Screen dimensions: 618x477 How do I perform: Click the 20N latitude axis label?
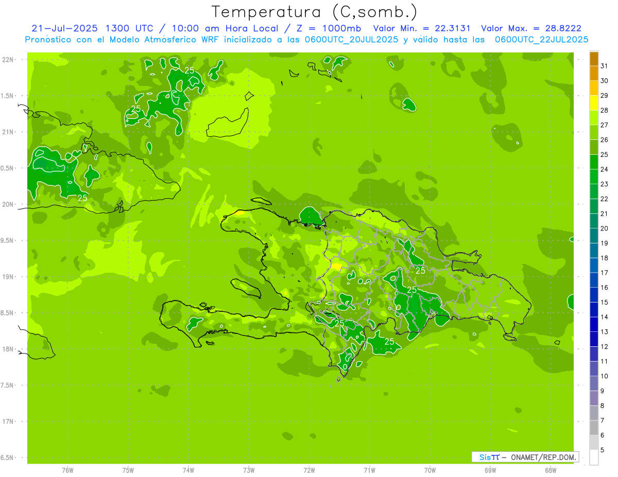(x=8, y=205)
